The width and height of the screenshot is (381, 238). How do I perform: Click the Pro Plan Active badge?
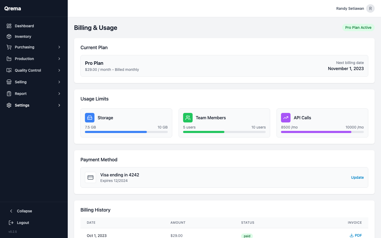tap(358, 28)
